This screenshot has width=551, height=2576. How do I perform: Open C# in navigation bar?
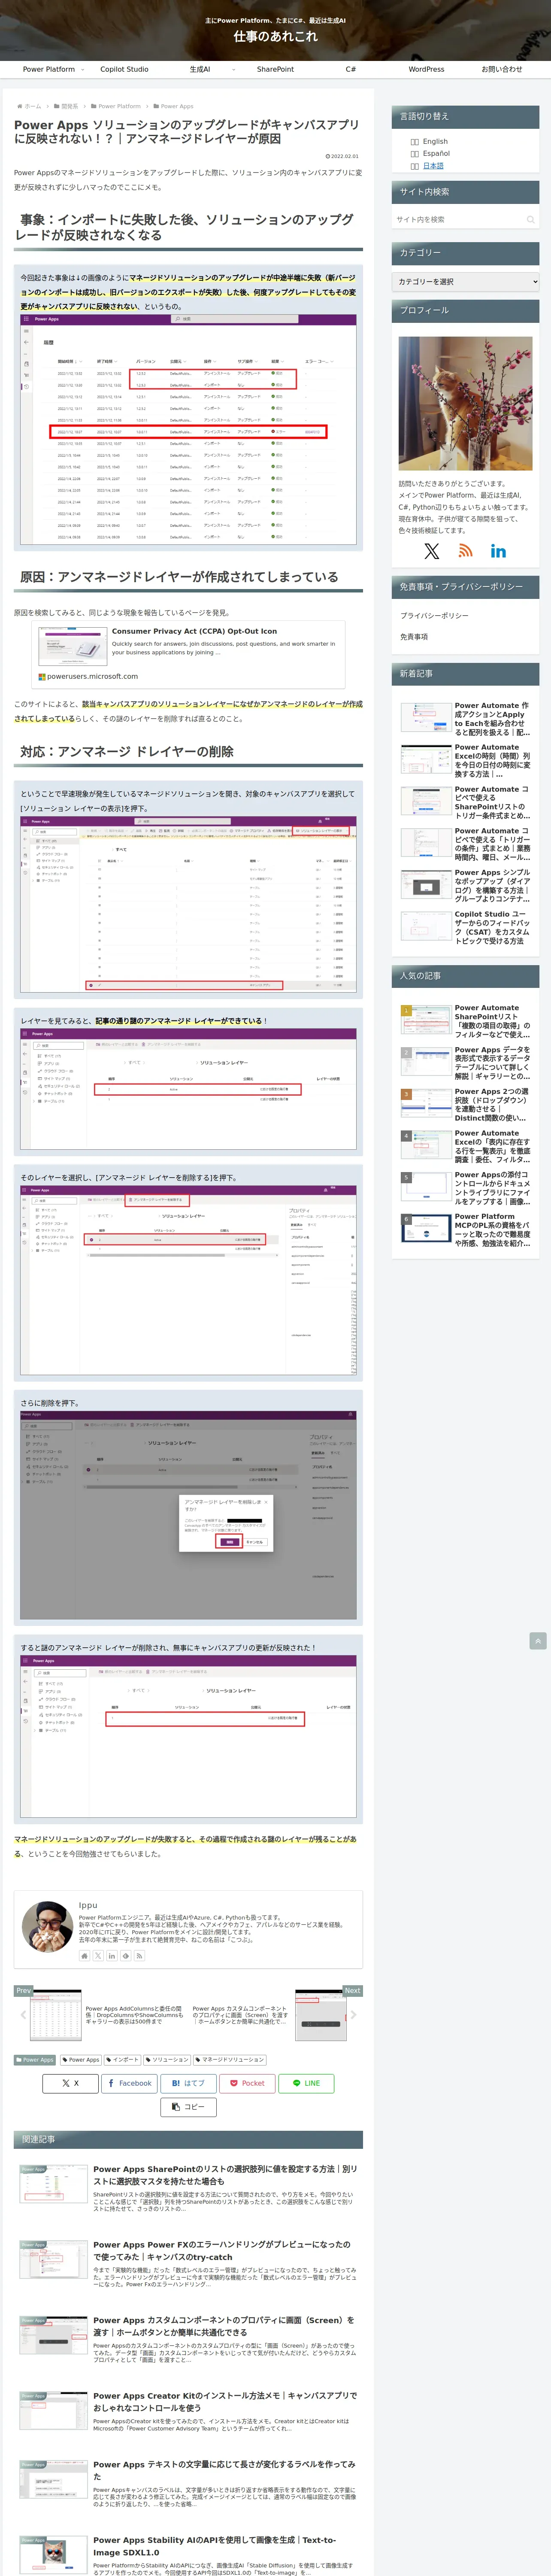[350, 69]
